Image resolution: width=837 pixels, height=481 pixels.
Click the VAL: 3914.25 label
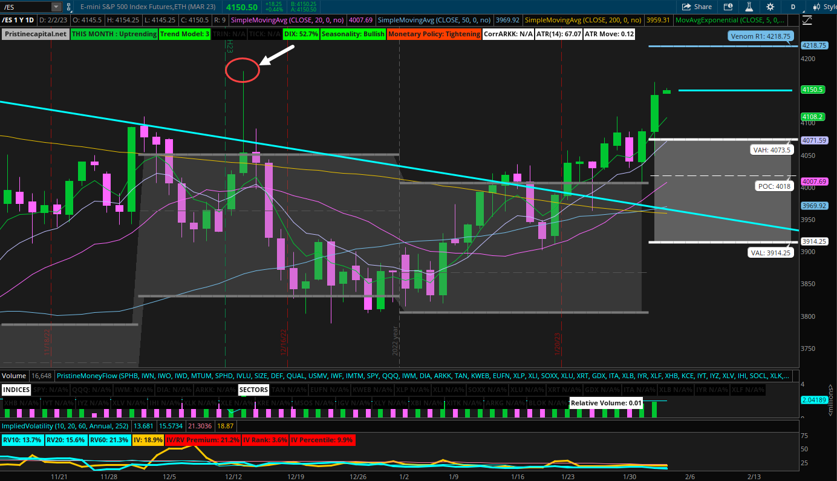click(771, 253)
